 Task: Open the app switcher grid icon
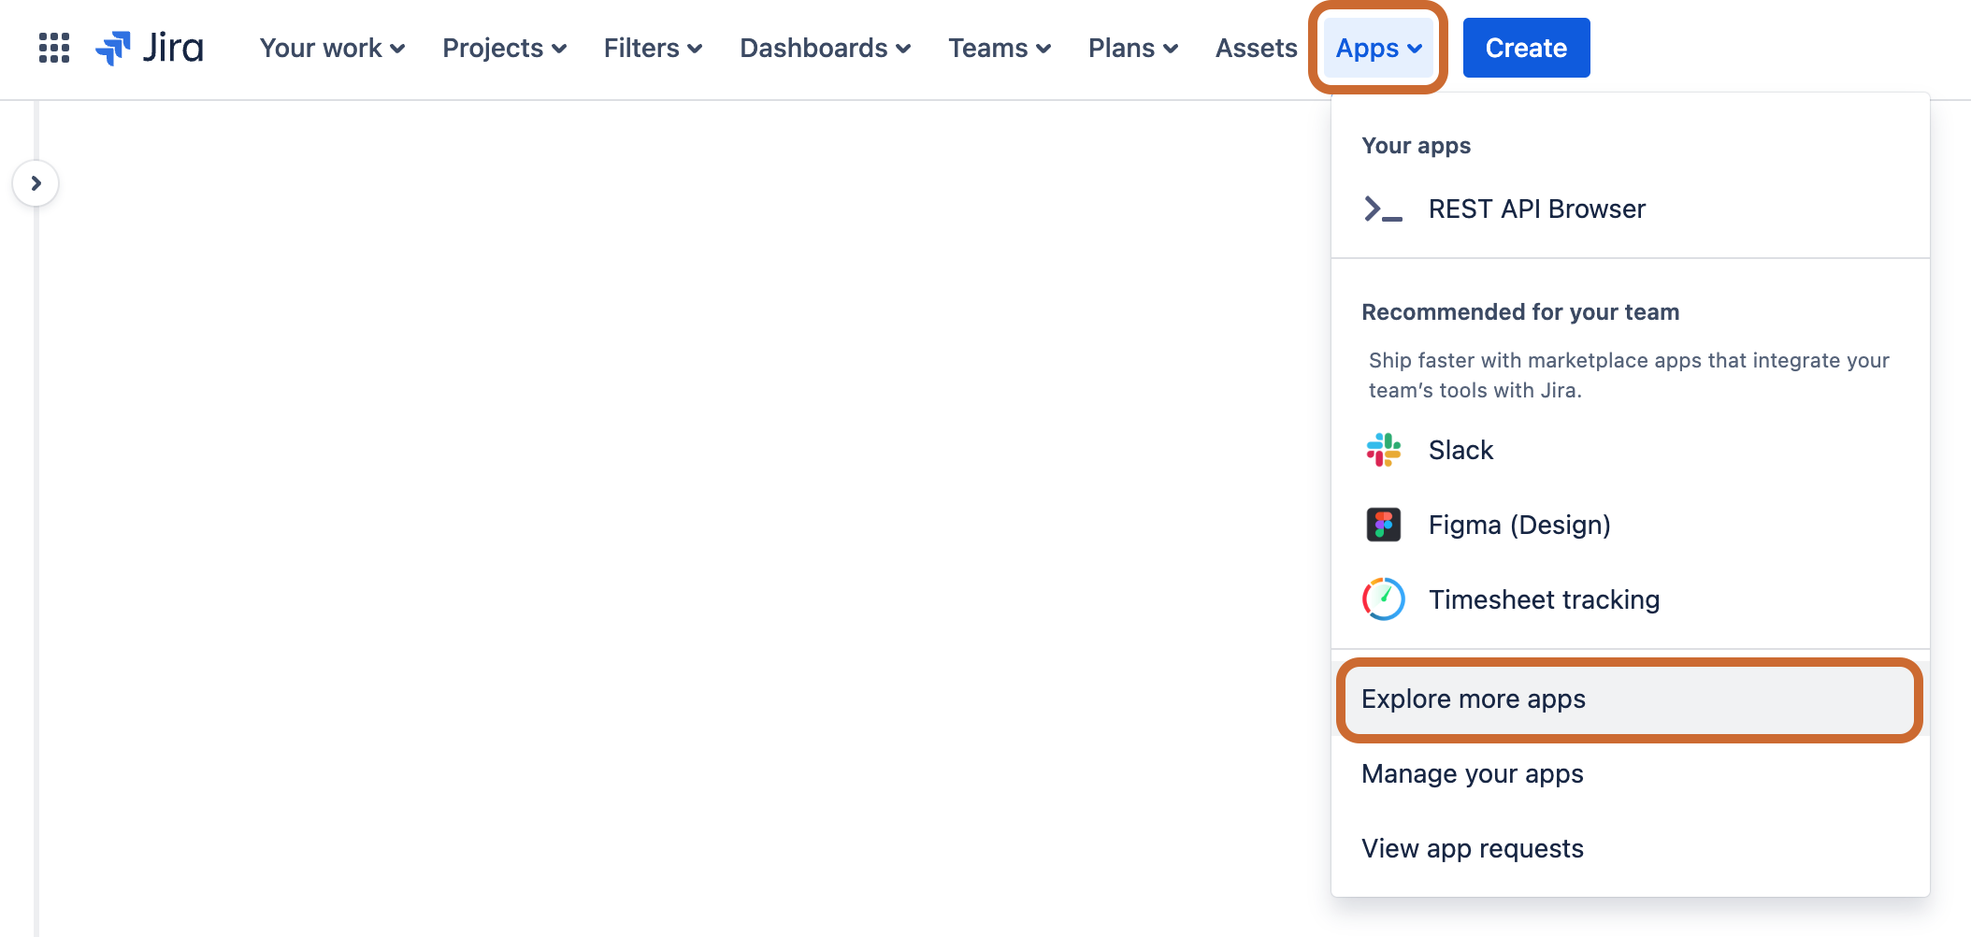54,48
